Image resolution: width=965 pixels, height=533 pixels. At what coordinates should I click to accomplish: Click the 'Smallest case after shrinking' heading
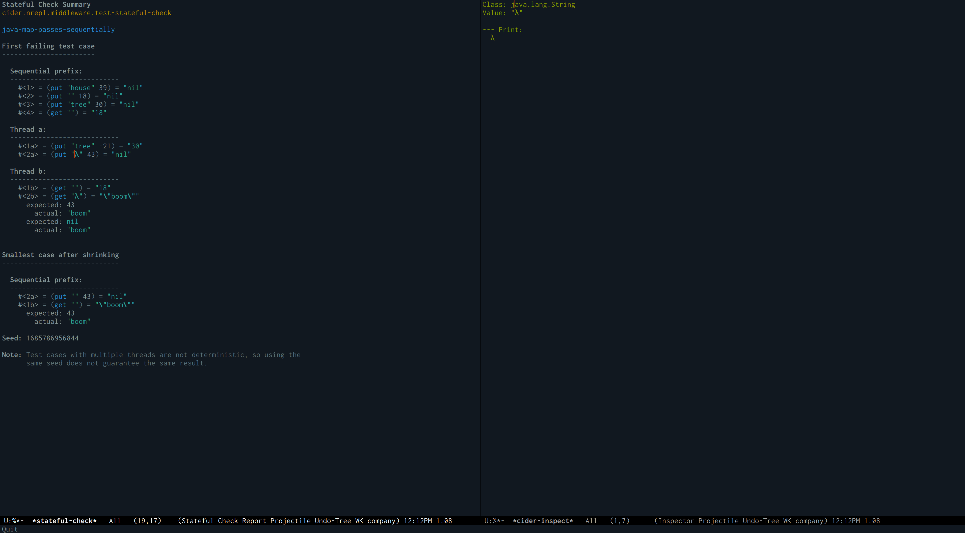coord(60,255)
